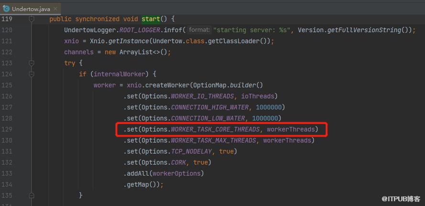This screenshot has height=206, width=425.
Task: Click the Java class icon on Undertow.java tab
Action: click(6, 9)
